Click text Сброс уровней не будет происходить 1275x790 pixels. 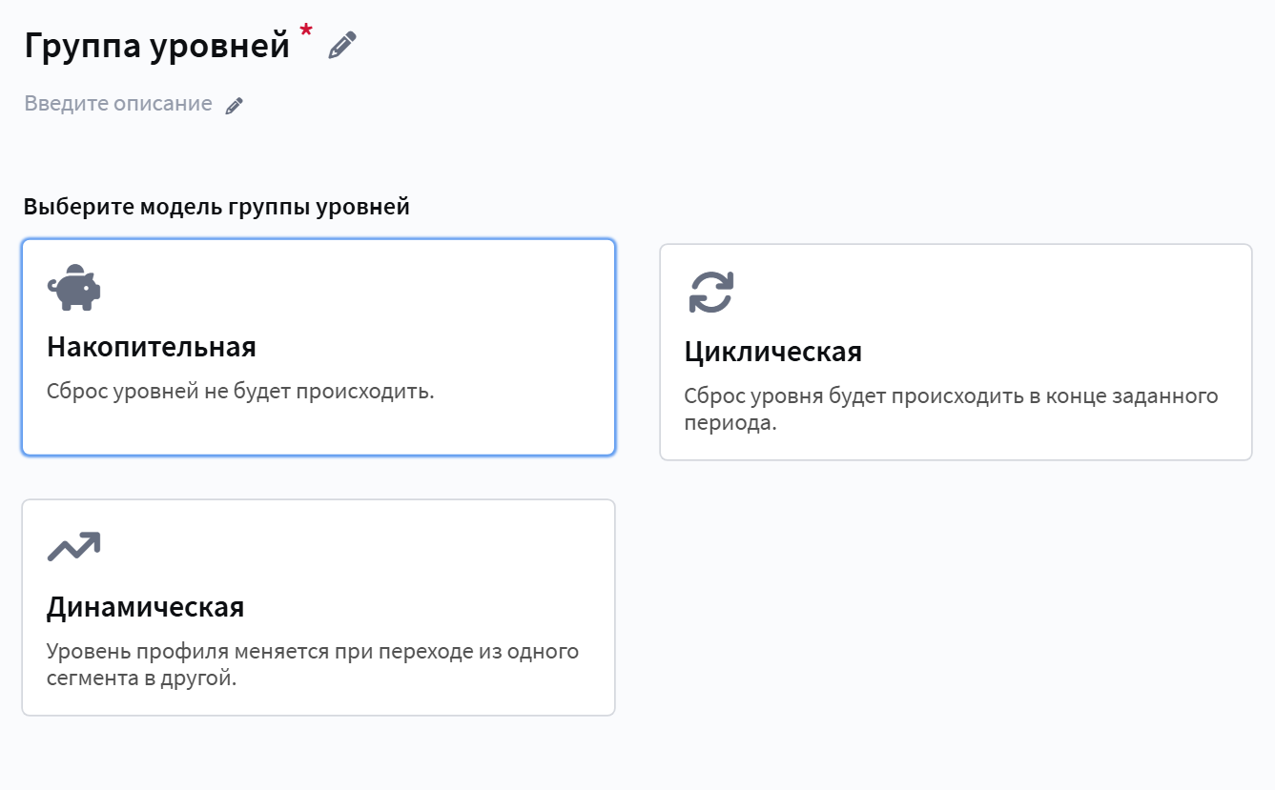tap(240, 391)
